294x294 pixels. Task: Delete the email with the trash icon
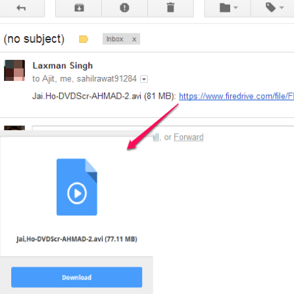170,8
